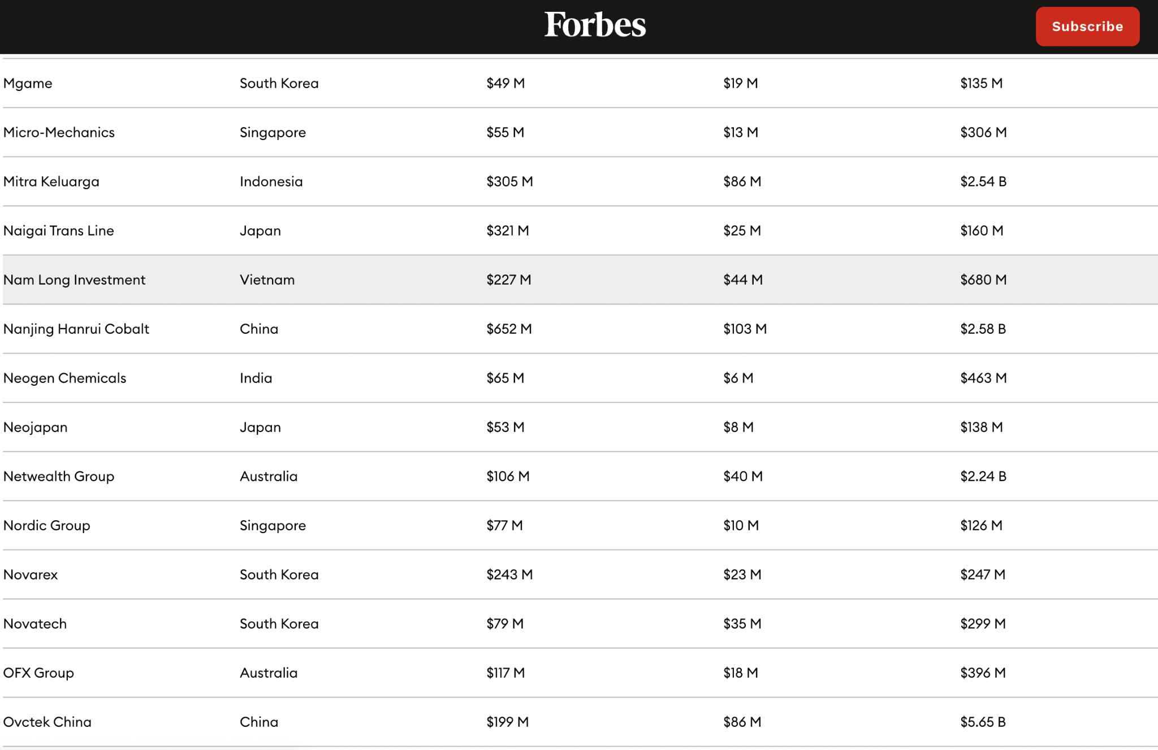
Task: Click the Netwealth Group company name
Action: [x=59, y=476]
